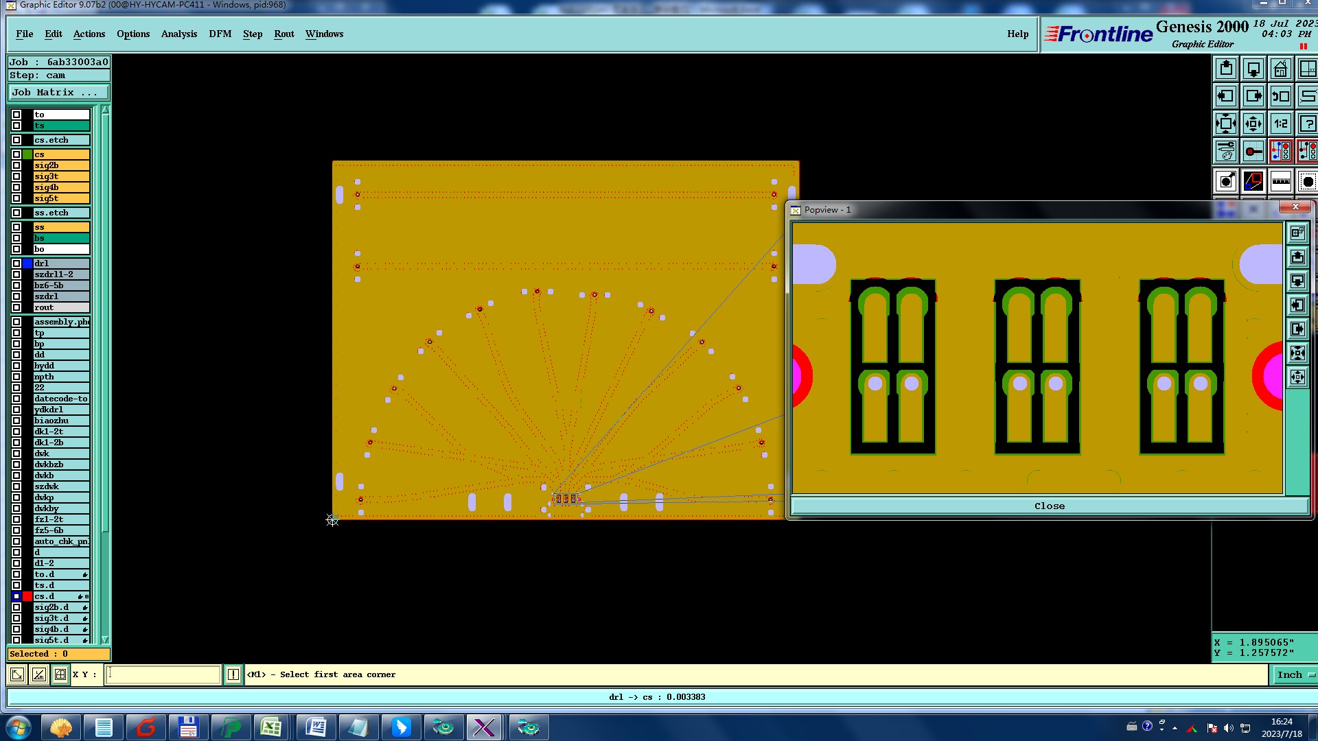Click the exclamation mark icon by XY field

coord(233,674)
